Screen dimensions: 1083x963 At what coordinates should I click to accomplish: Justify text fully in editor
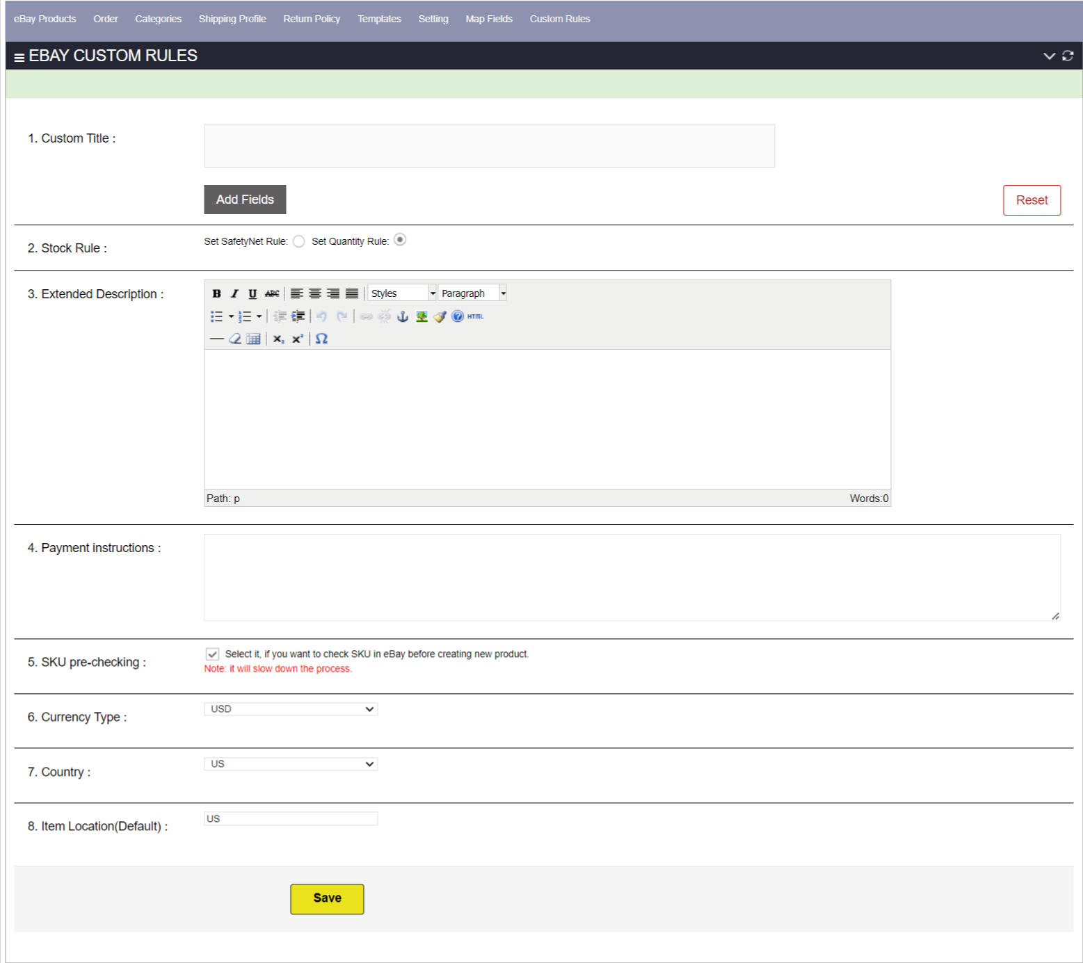pyautogui.click(x=352, y=293)
